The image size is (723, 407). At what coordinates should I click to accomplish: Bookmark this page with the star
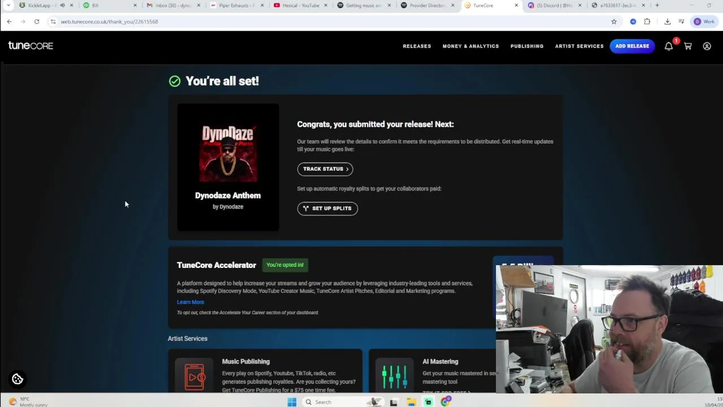pos(614,21)
